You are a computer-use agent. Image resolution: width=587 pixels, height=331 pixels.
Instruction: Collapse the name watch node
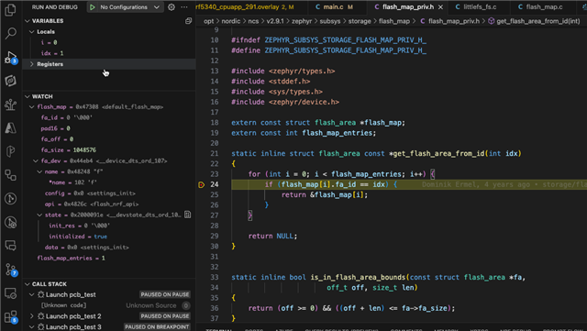[39, 171]
